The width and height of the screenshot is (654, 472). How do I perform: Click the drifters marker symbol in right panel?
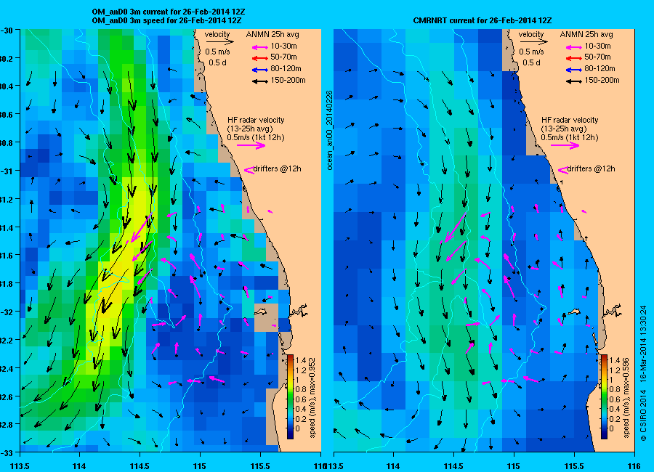[x=562, y=170]
